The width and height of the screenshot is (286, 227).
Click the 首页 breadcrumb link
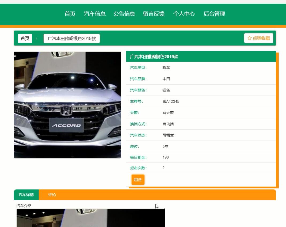[x=25, y=39]
